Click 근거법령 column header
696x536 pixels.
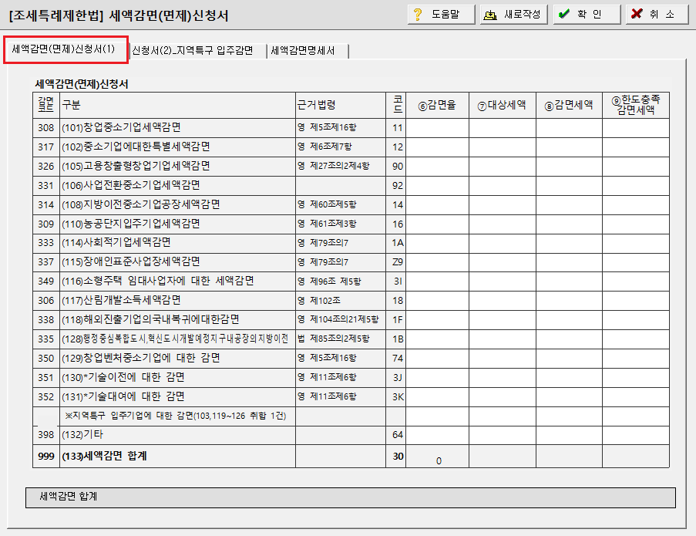(341, 105)
